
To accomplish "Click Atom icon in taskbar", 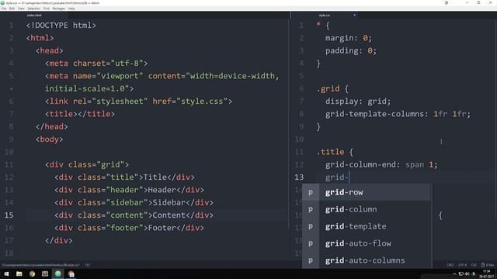I will tap(58, 274).
